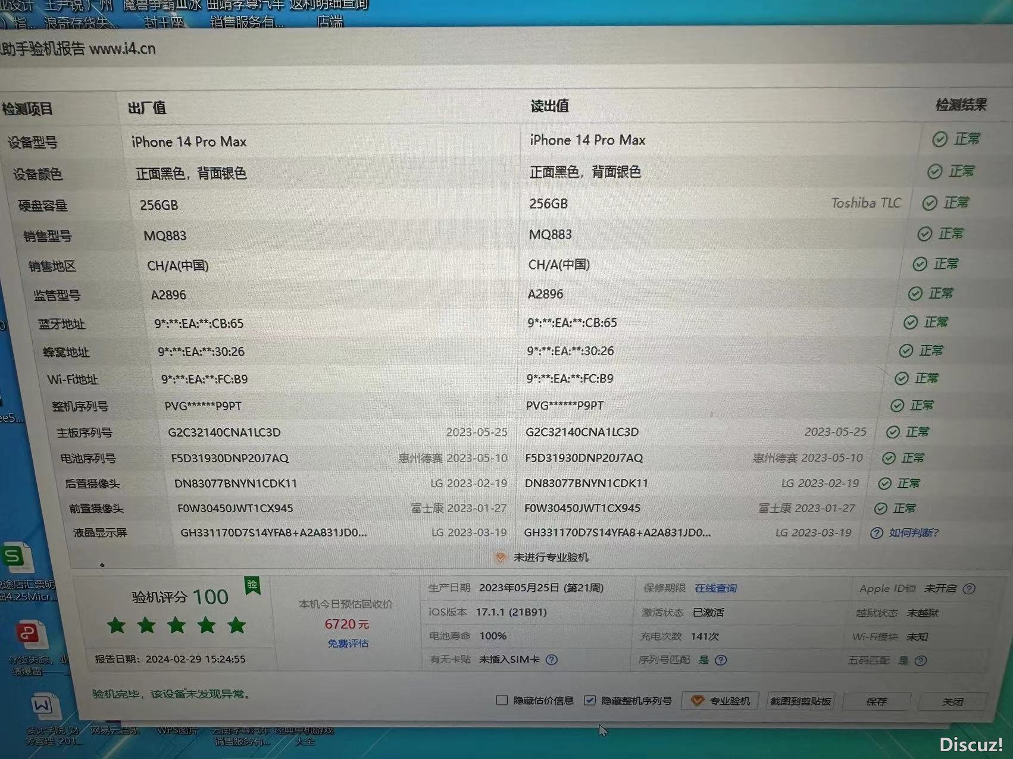Viewport: 1013px width, 759px height.
Task: Open the green S spreadsheet desktop icon
Action: point(17,558)
